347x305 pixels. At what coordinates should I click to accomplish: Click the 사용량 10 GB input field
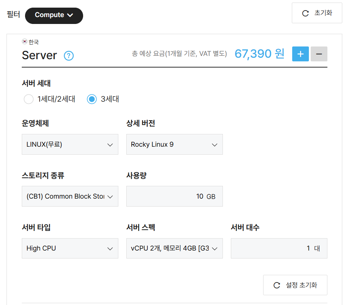174,196
